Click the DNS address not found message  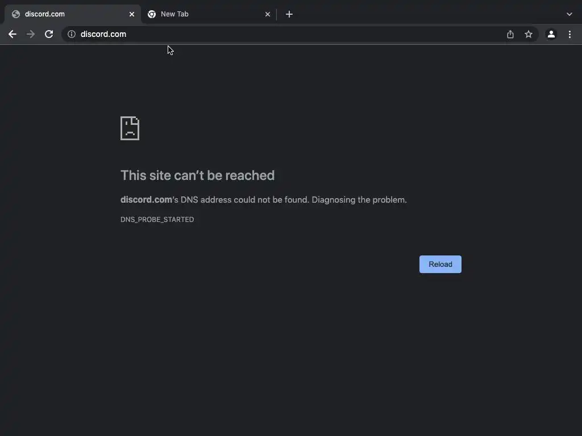pos(264,200)
